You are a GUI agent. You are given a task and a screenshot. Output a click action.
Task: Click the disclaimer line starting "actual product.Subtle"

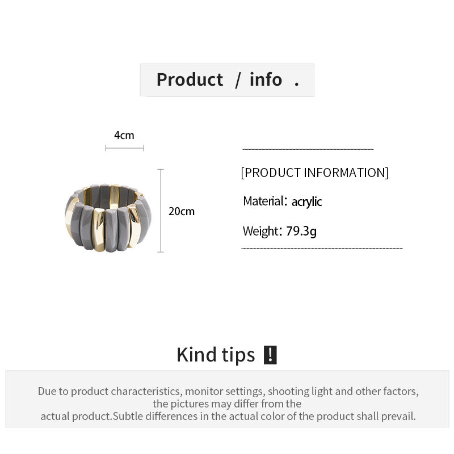[x=228, y=417]
